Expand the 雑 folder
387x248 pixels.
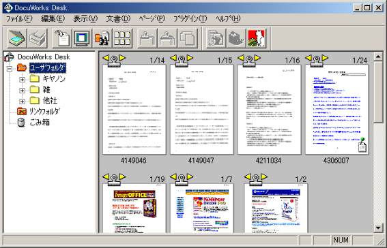23,91
